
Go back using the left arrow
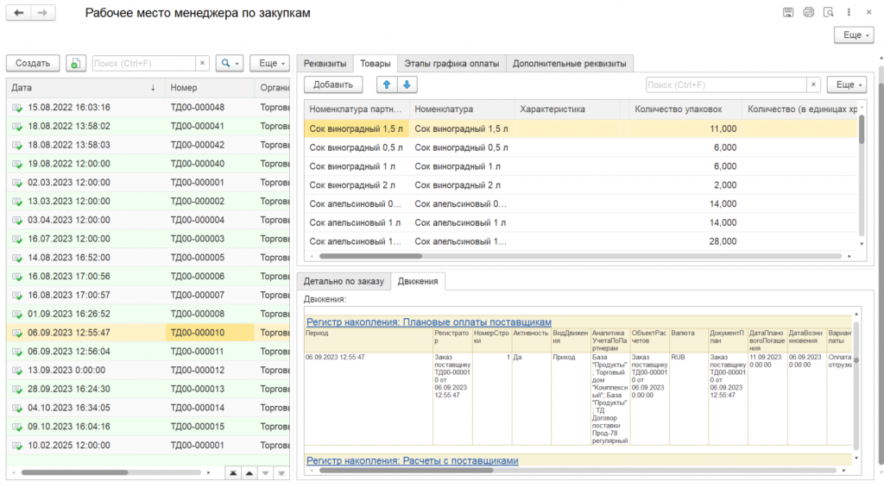18,13
